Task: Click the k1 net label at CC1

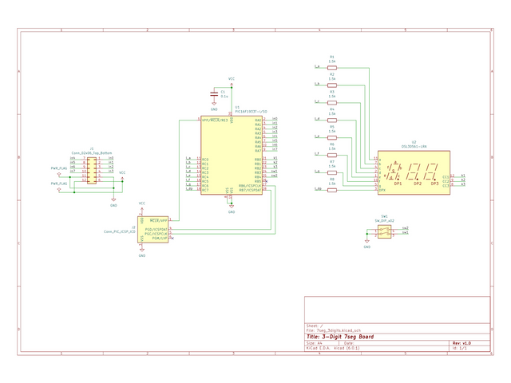Action: 462,175
